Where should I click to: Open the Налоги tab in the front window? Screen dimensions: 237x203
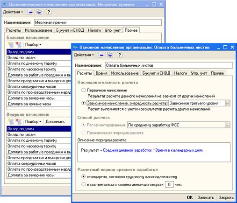[x=180, y=73]
